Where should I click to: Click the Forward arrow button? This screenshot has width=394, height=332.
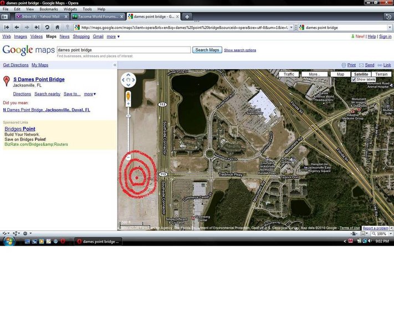(x=27, y=27)
